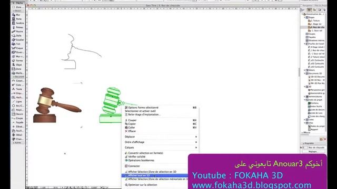This screenshot has height=189, width=337.
Task: Select the Fenêtre window tool
Action: coord(18,23)
